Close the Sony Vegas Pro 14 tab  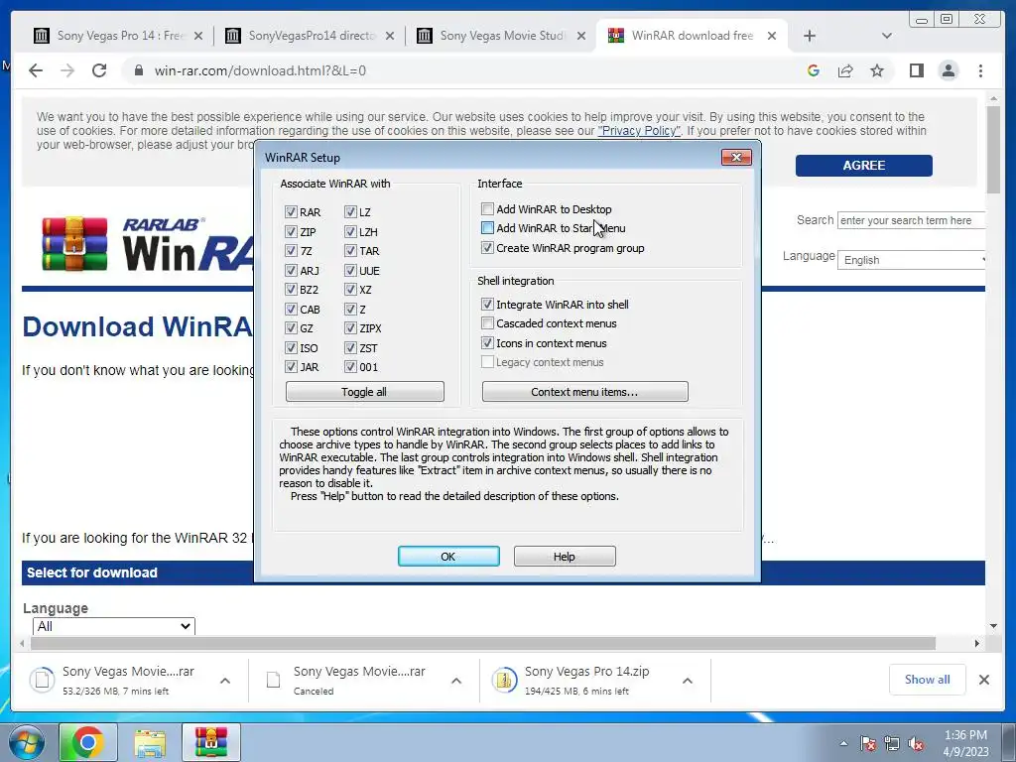point(198,36)
